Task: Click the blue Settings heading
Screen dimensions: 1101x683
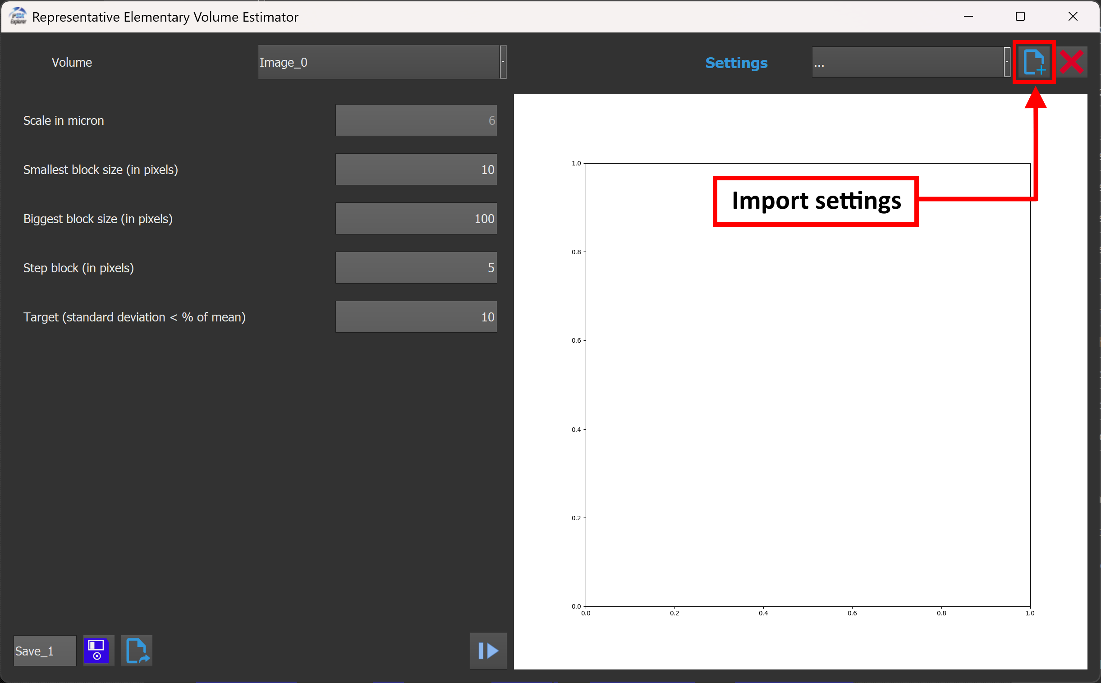Action: point(736,63)
